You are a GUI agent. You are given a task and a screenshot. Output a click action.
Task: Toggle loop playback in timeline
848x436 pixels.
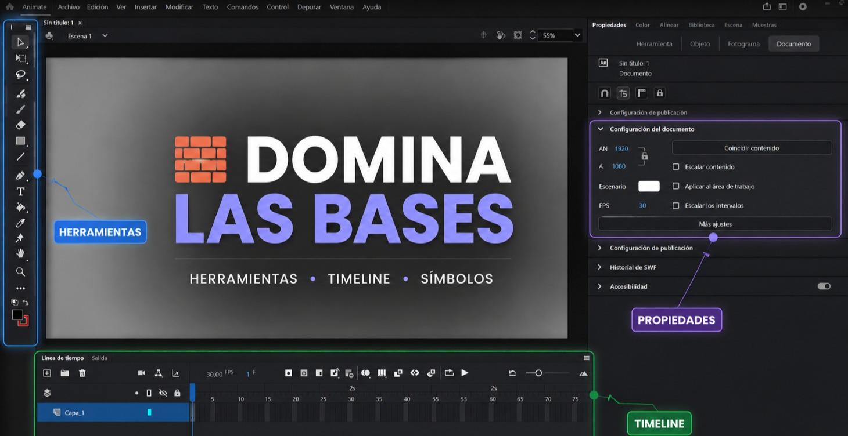tap(449, 373)
